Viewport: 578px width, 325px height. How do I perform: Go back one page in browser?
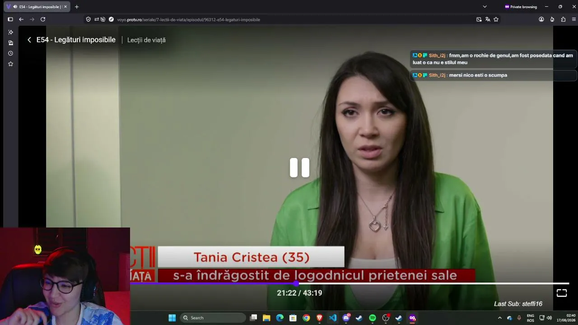(x=21, y=19)
